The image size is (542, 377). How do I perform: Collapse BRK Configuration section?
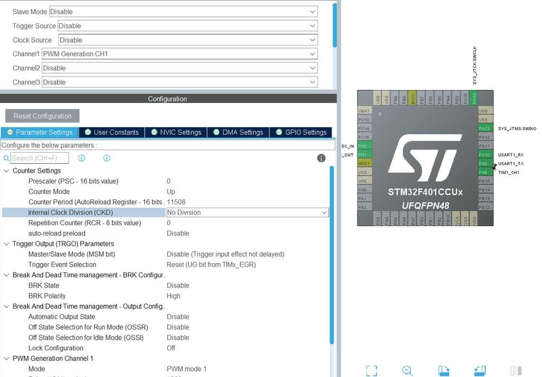[x=6, y=275]
